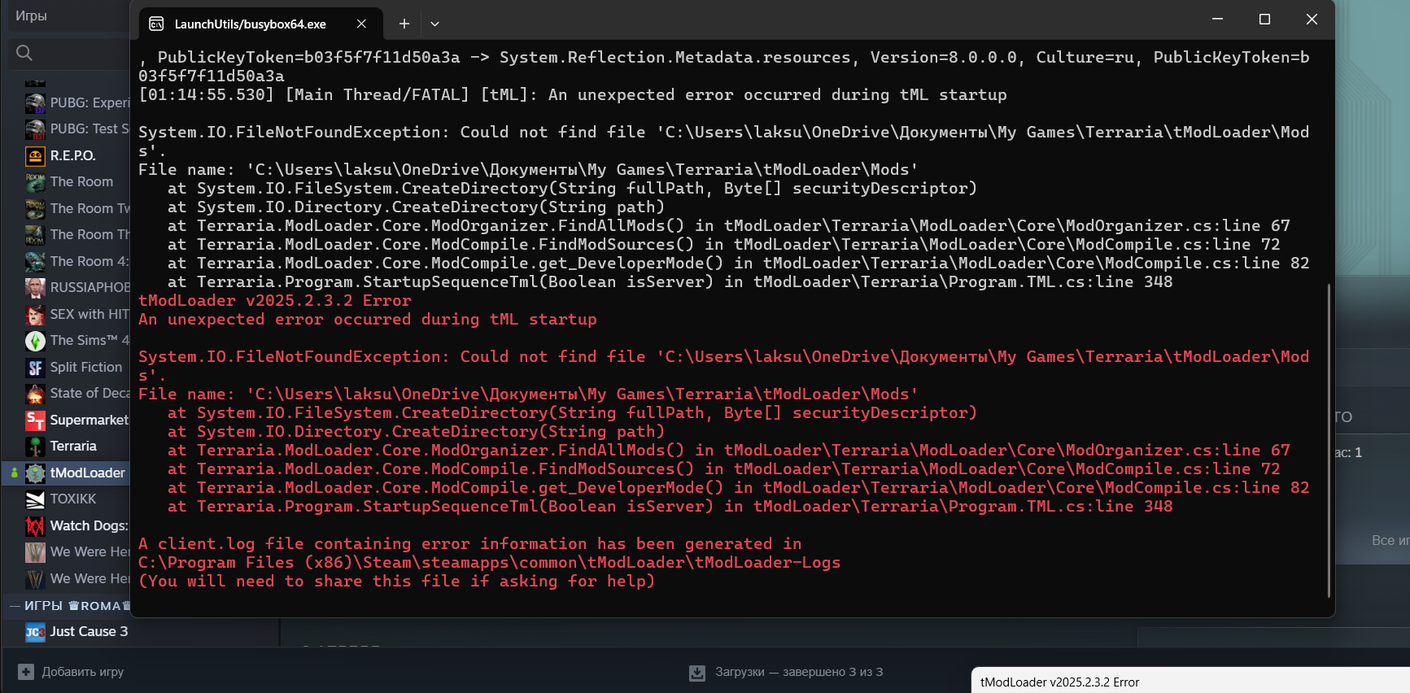Click the Just Cause 3 icon
This screenshot has height=693, width=1410.
click(35, 631)
